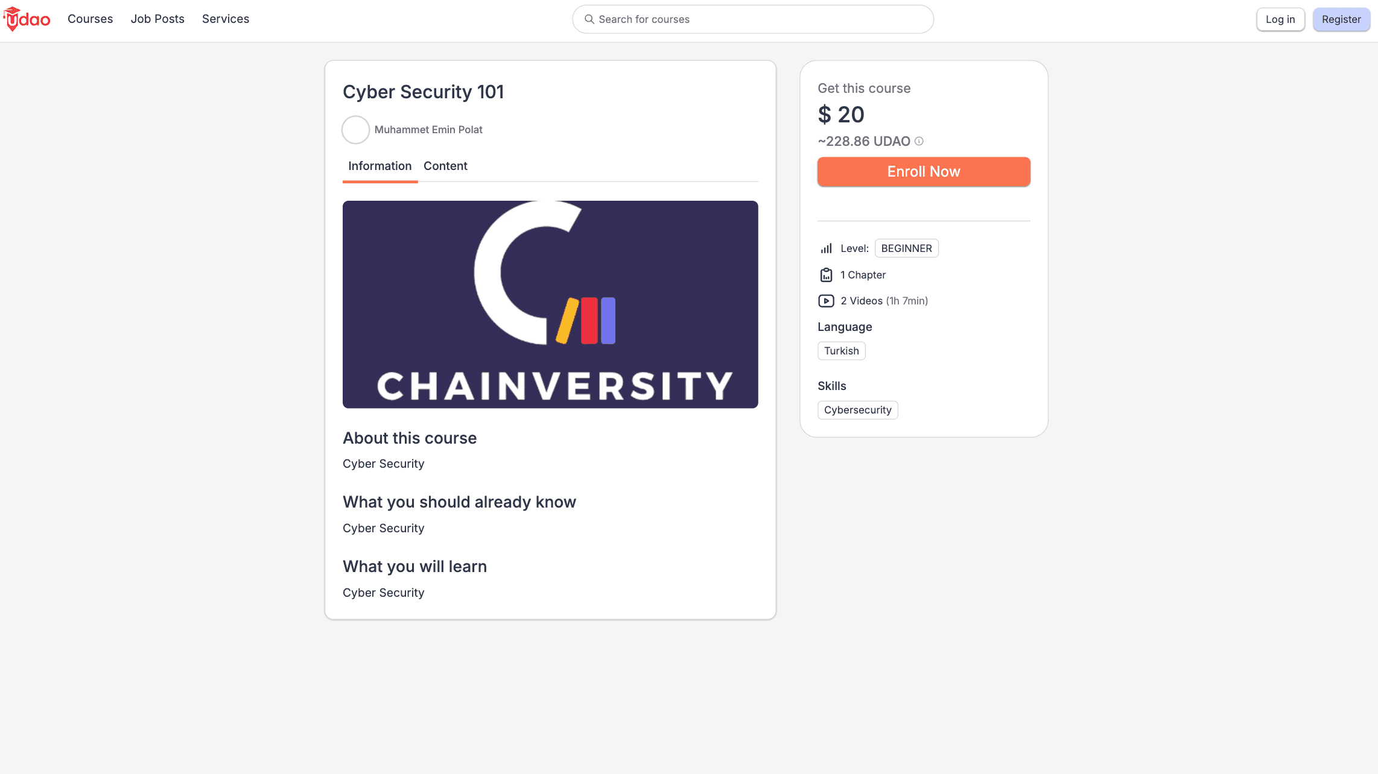
Task: Click the Register button
Action: [x=1341, y=19]
